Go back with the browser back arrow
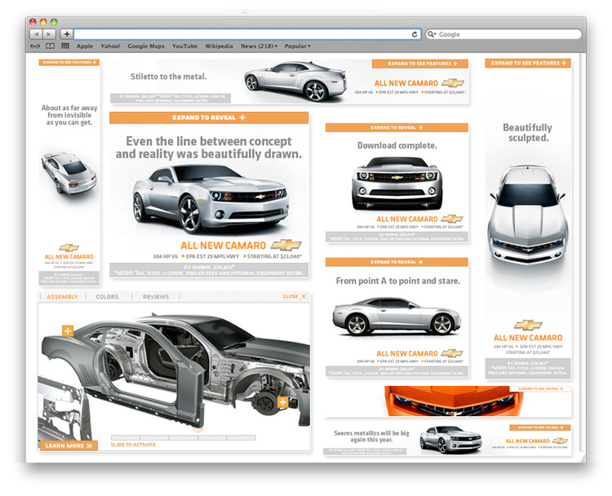 pyautogui.click(x=36, y=34)
